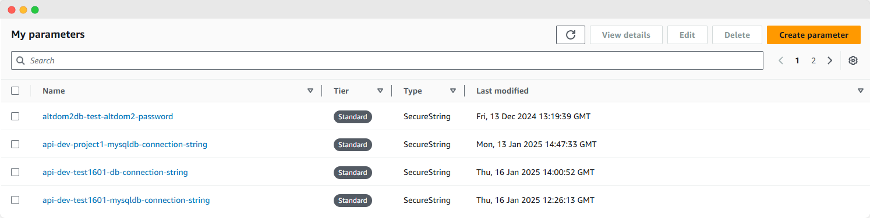Select all parameters header checkbox

point(15,91)
